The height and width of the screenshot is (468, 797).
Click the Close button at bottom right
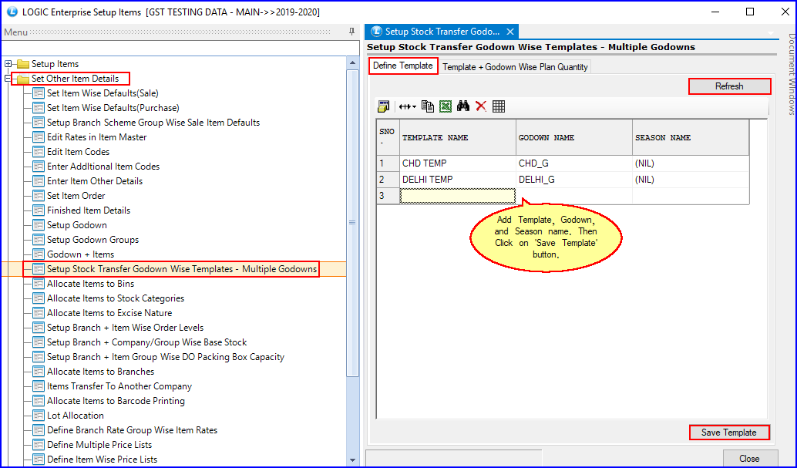point(748,459)
